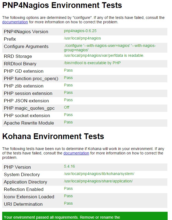Click the /bin/rrdtool executable status text
The image size is (172, 220).
click(x=92, y=63)
